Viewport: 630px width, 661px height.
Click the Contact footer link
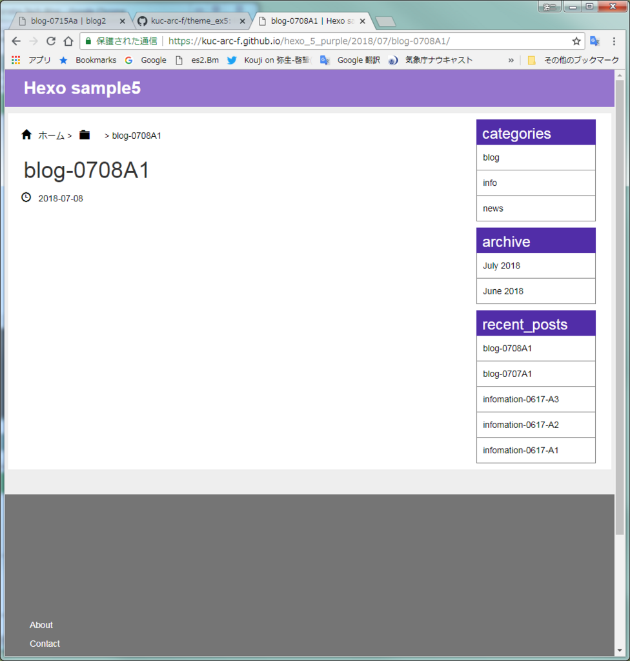click(45, 644)
